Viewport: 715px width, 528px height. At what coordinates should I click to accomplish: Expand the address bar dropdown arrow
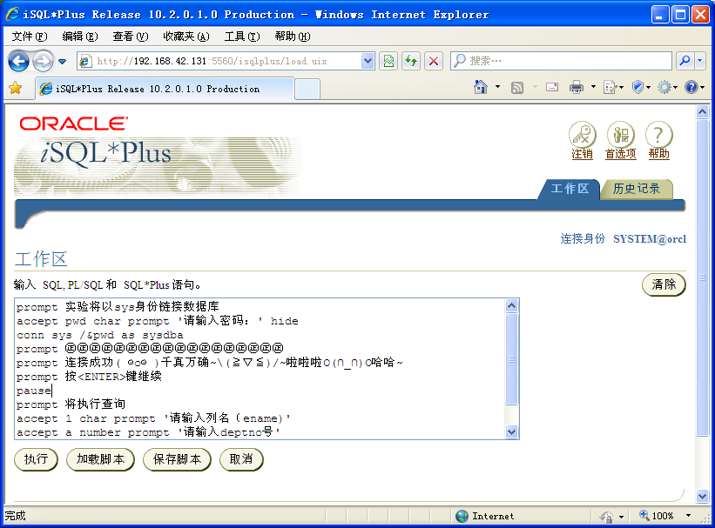tap(368, 61)
